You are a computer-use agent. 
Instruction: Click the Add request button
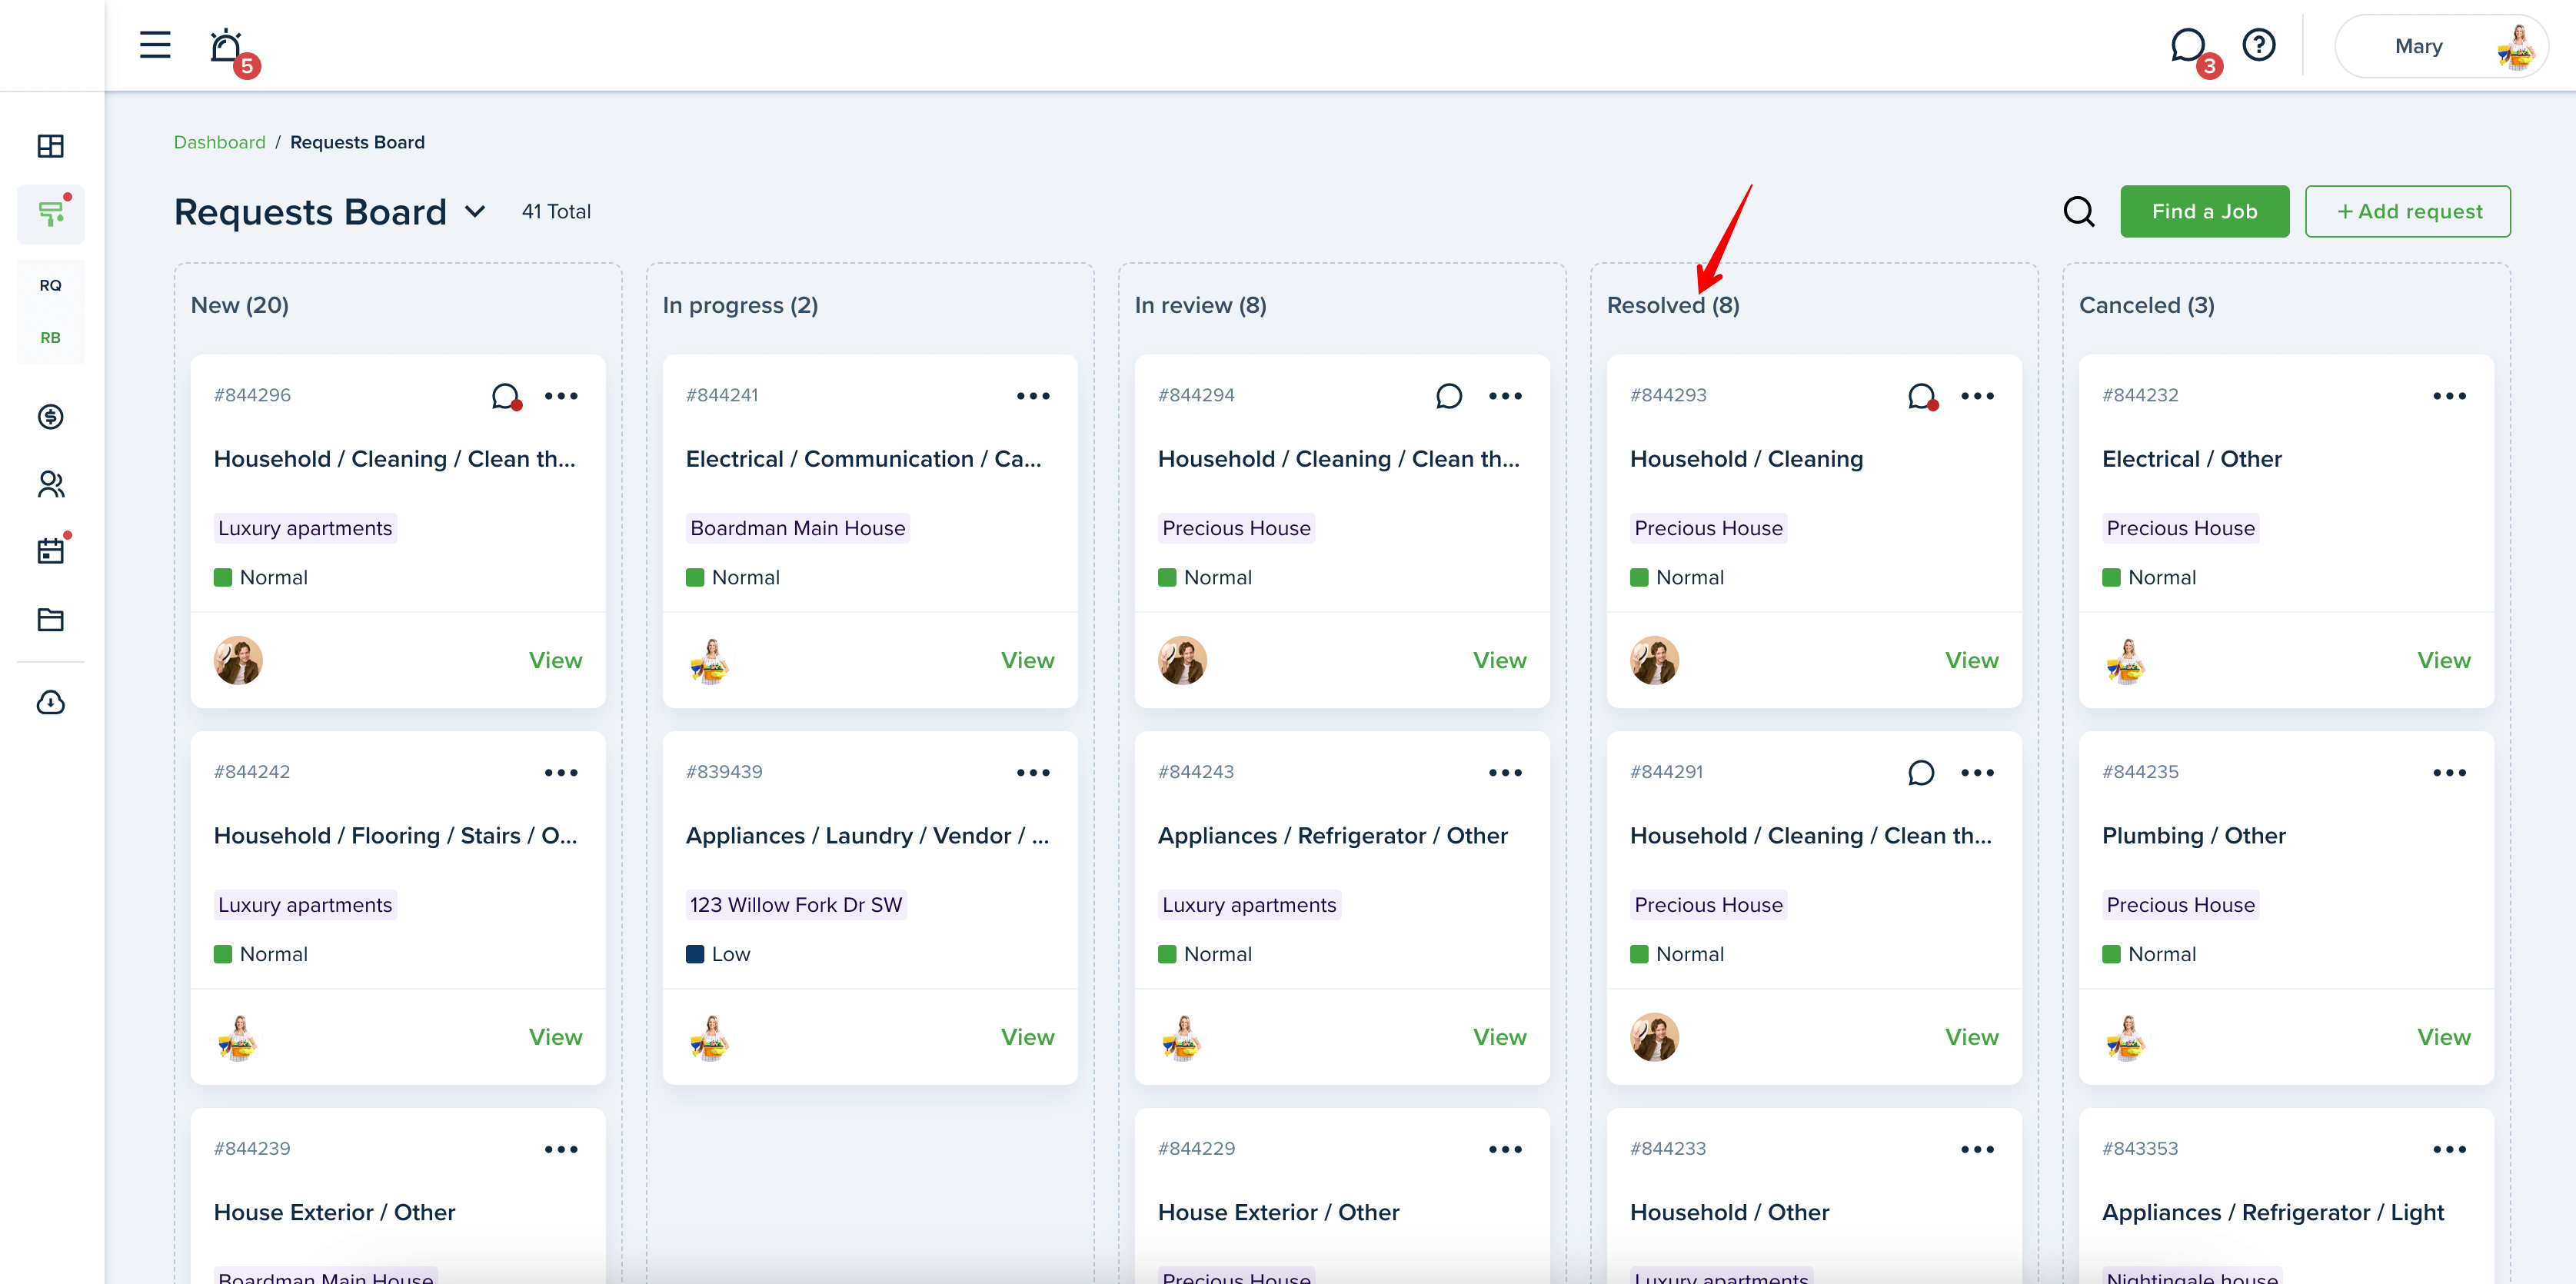2407,211
